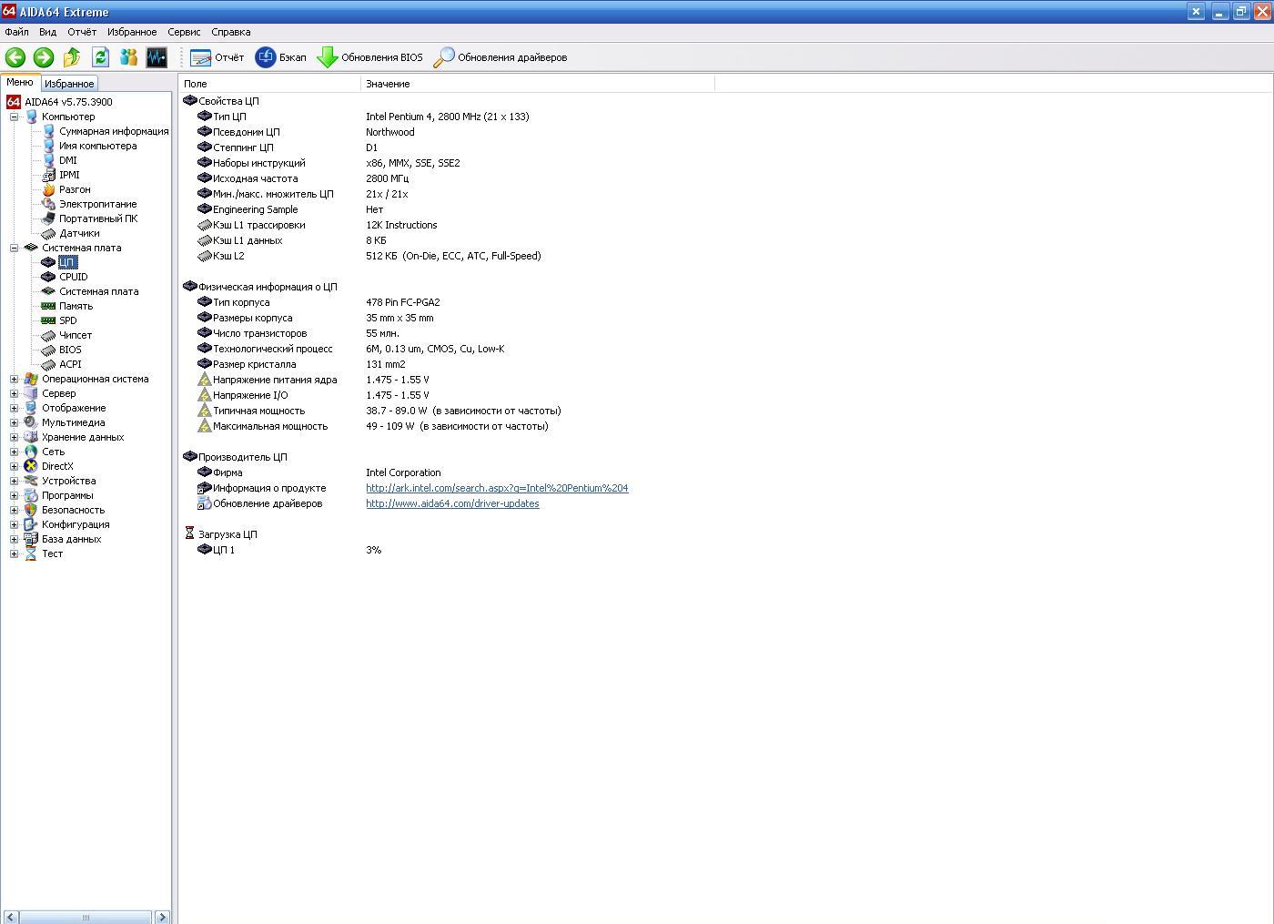Click the Значение column header
This screenshot has height=924, width=1274.
click(x=538, y=84)
